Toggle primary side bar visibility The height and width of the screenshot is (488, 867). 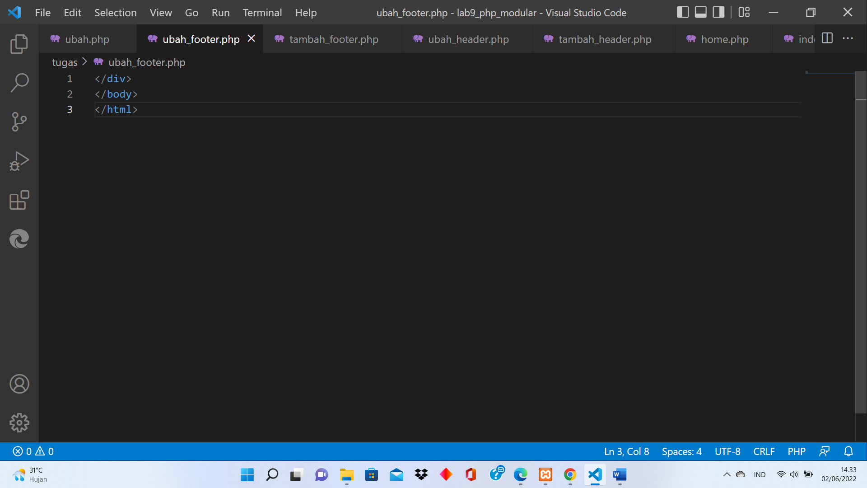(x=683, y=12)
